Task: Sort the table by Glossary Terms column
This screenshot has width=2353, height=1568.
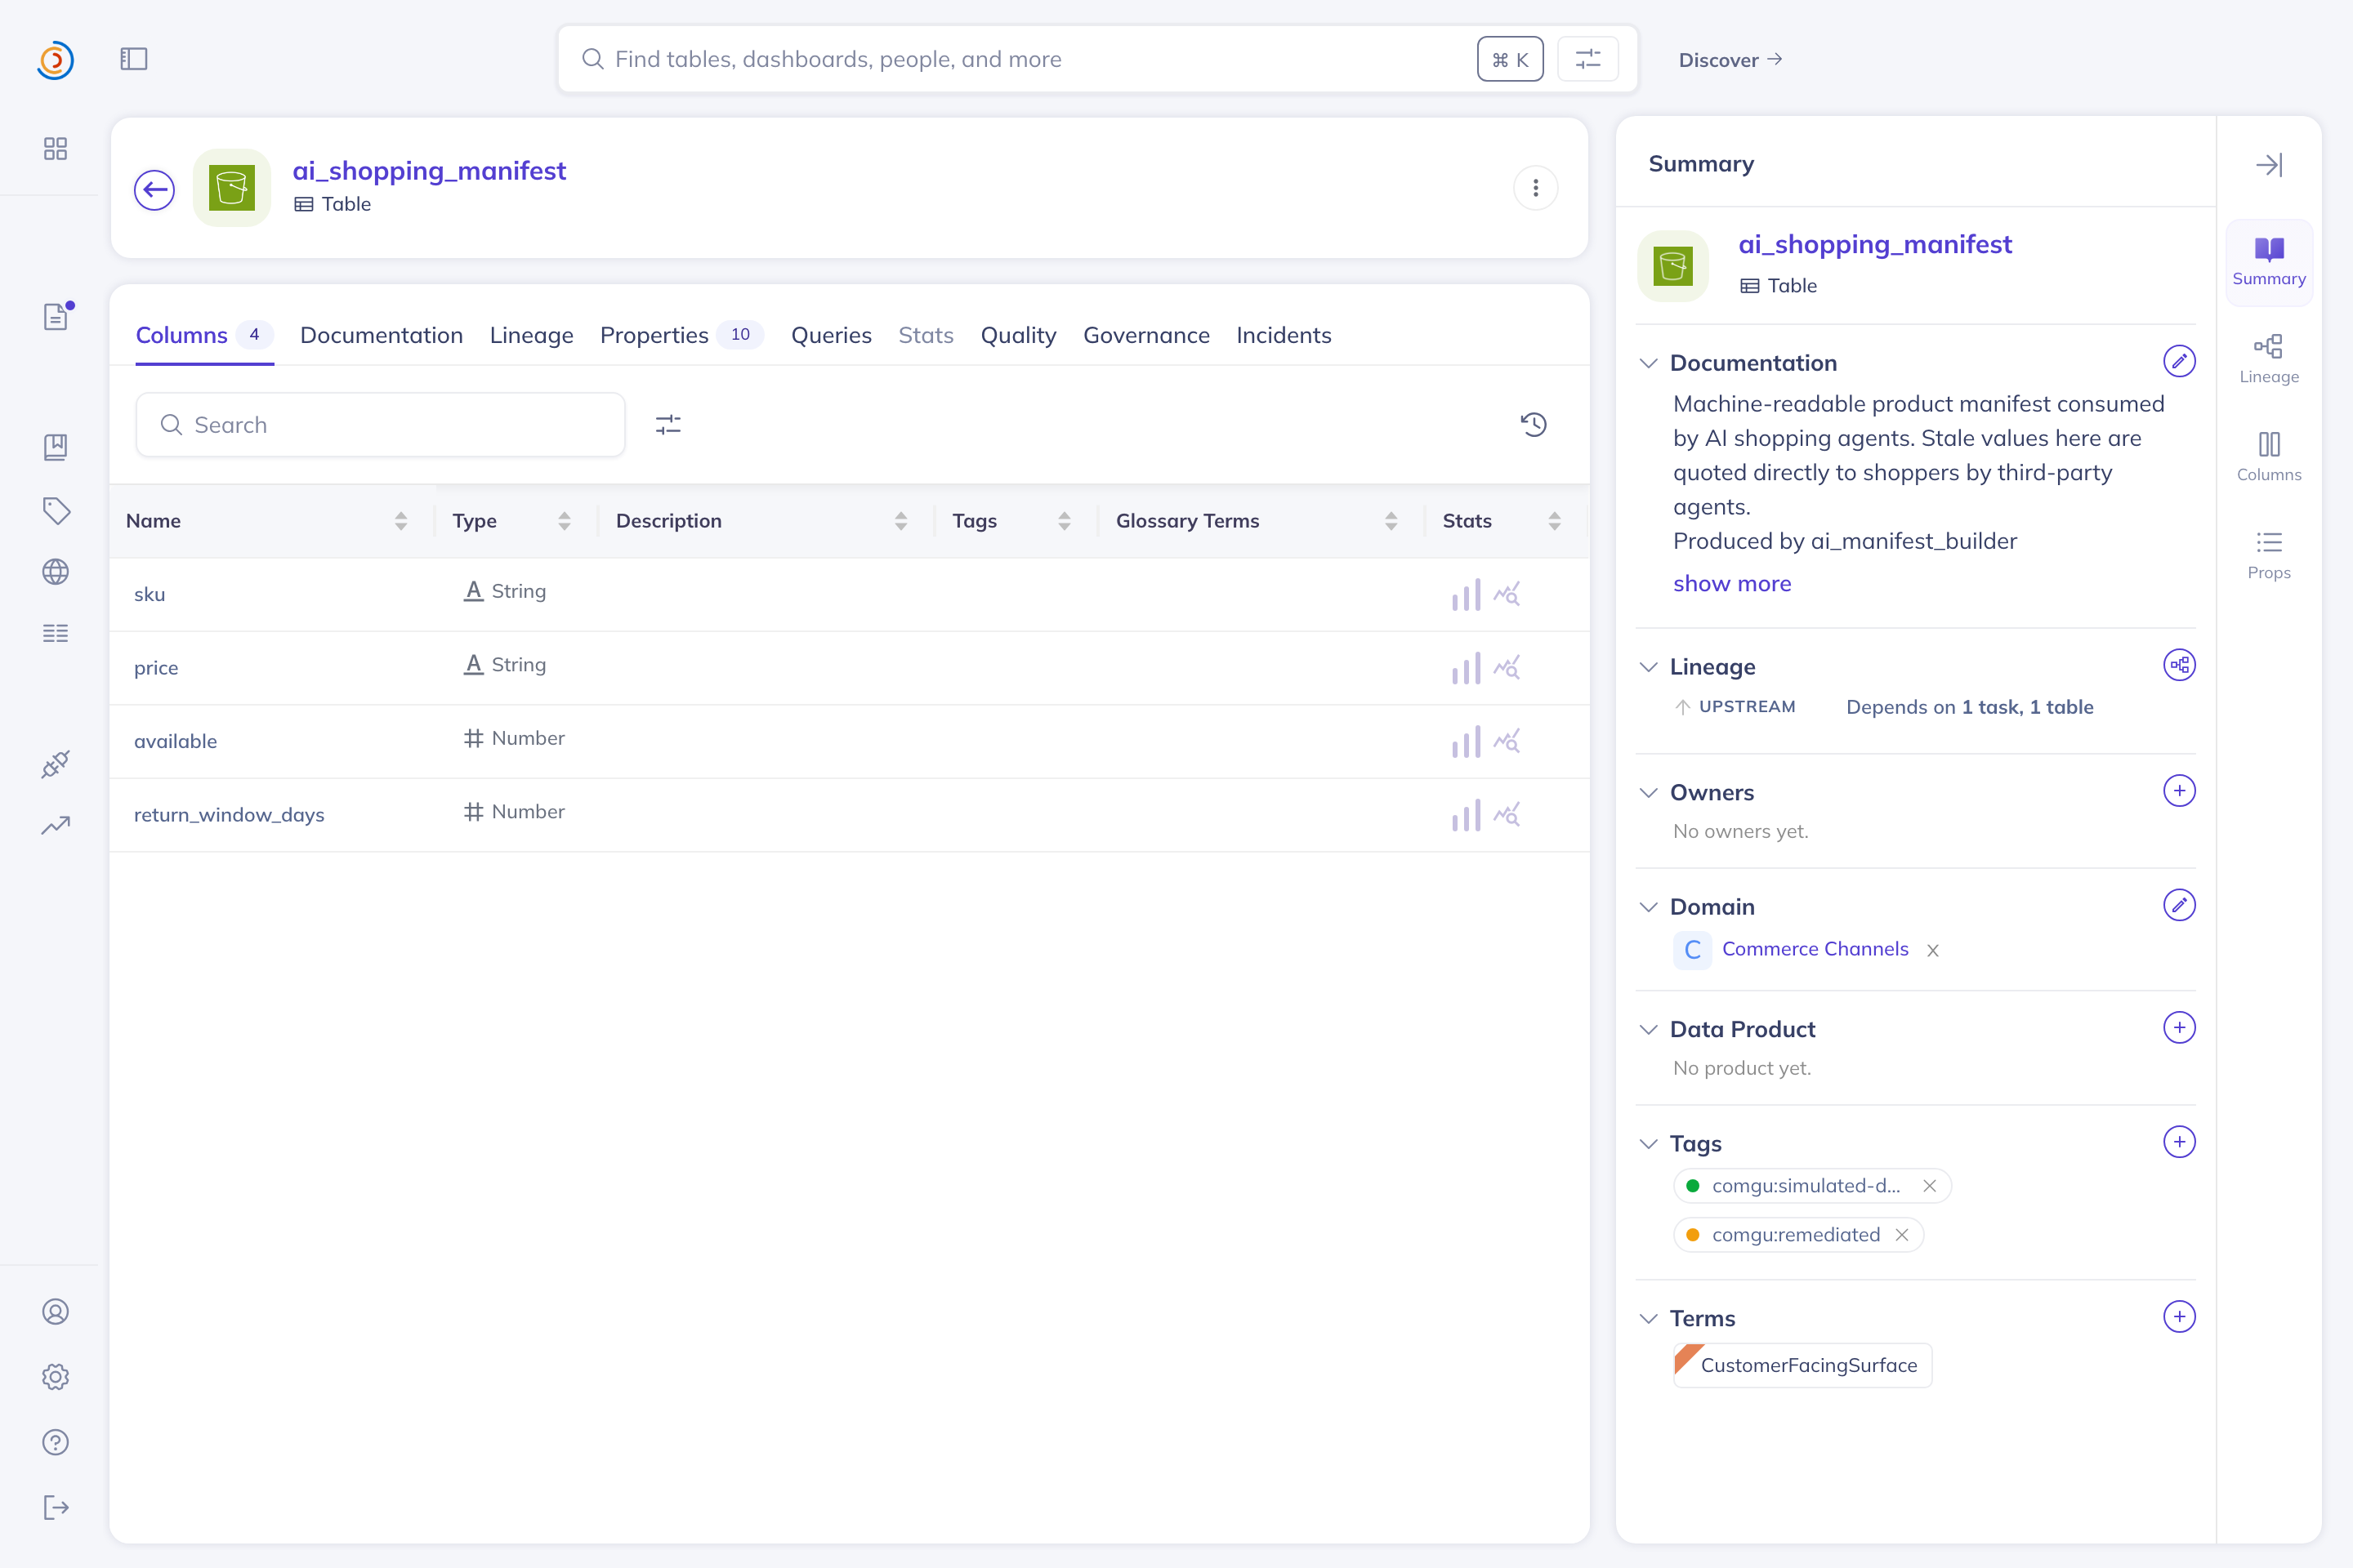Action: click(x=1391, y=521)
